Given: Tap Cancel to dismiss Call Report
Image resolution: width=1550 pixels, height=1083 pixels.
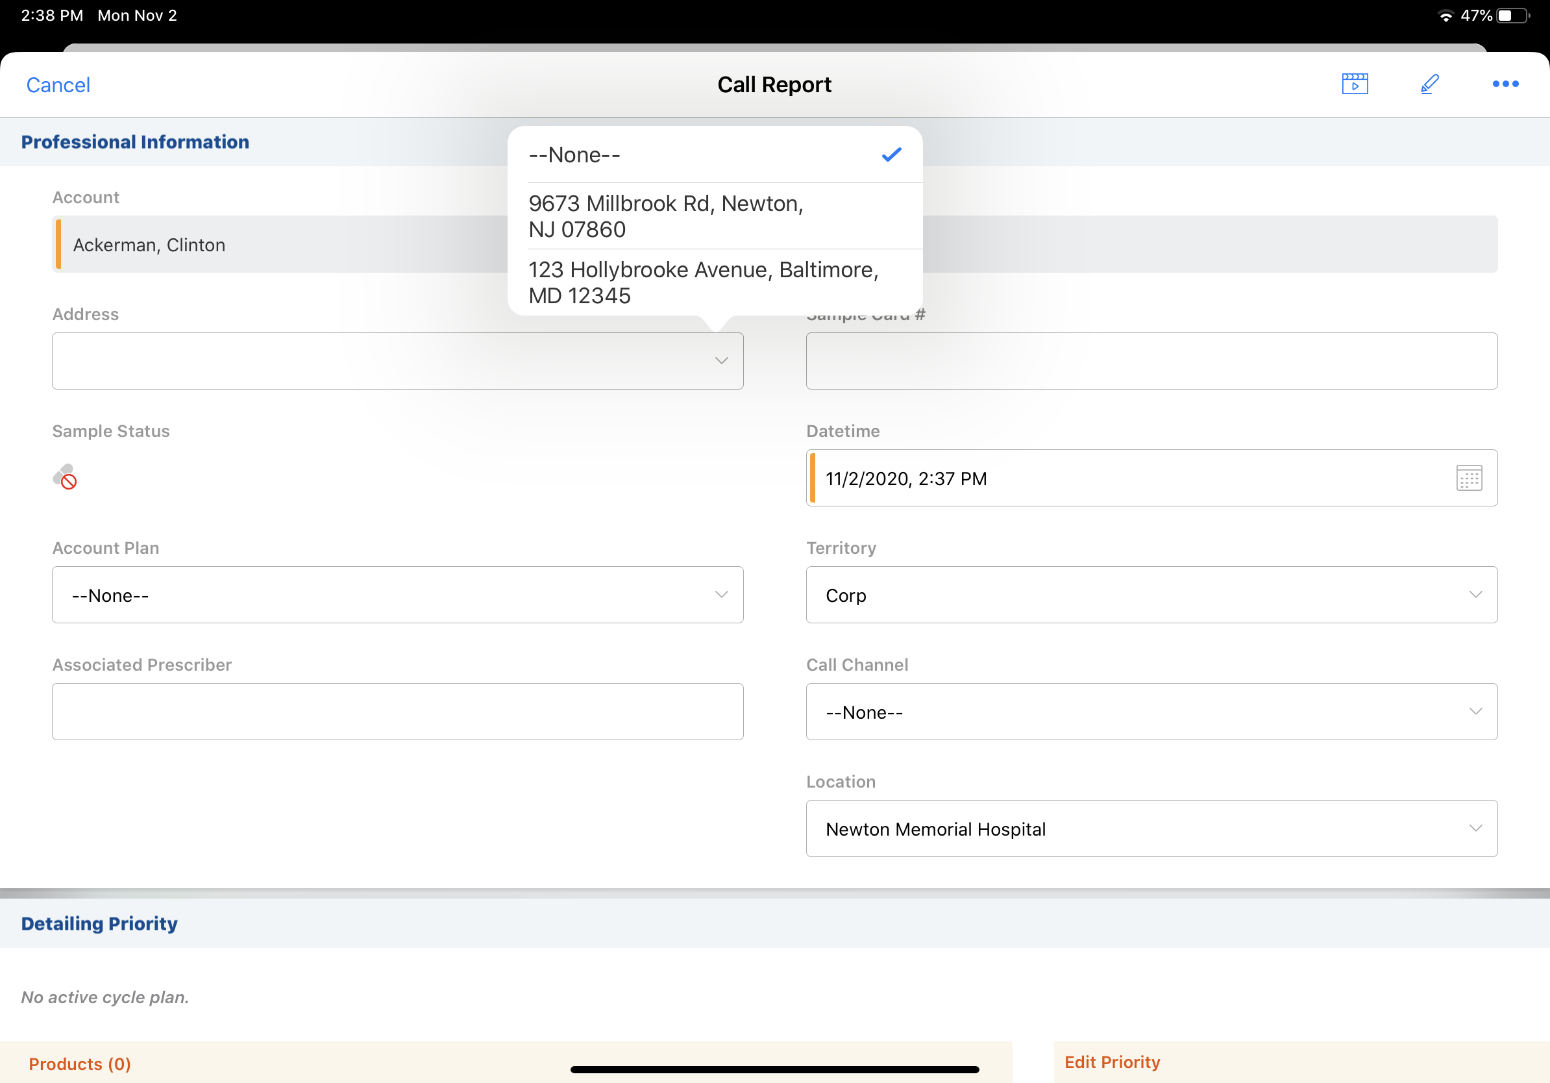Looking at the screenshot, I should tap(58, 85).
